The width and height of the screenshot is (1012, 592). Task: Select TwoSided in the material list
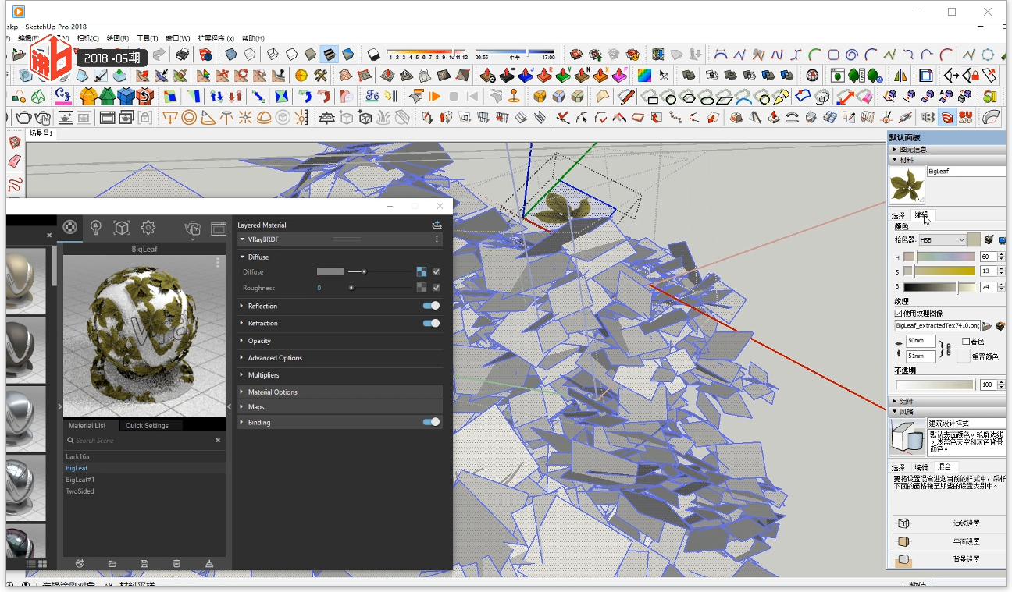click(x=80, y=491)
